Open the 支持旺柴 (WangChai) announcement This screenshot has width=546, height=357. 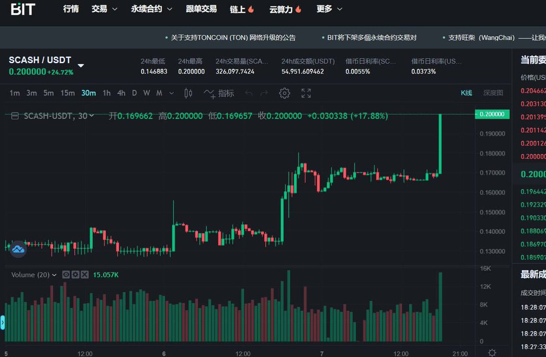pyautogui.click(x=497, y=38)
